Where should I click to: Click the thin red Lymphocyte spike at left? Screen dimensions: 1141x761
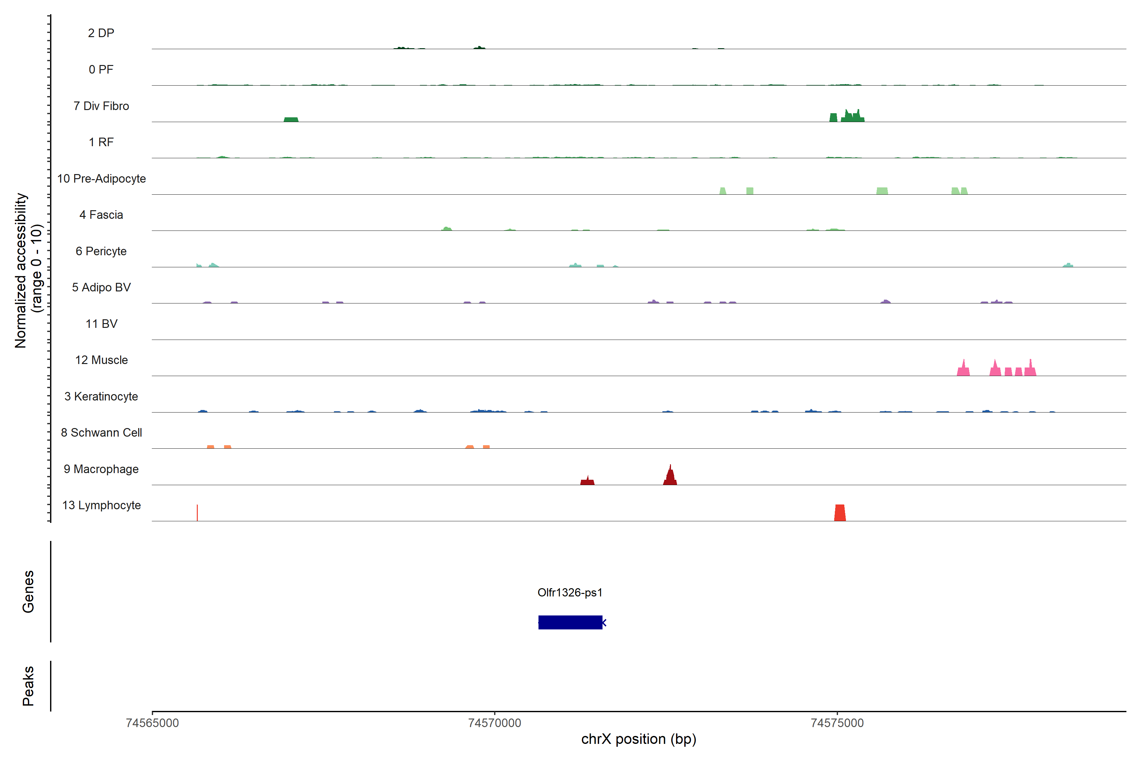[x=197, y=513]
